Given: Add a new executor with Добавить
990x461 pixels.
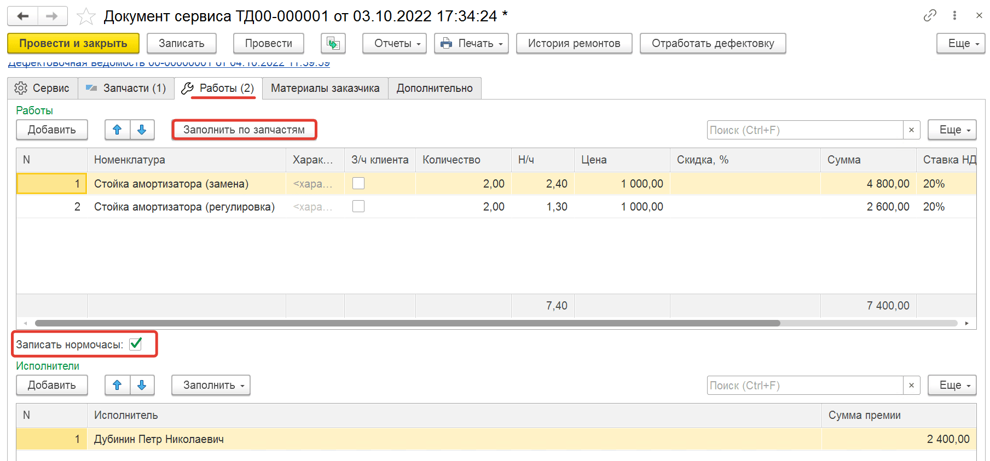Looking at the screenshot, I should 52,385.
